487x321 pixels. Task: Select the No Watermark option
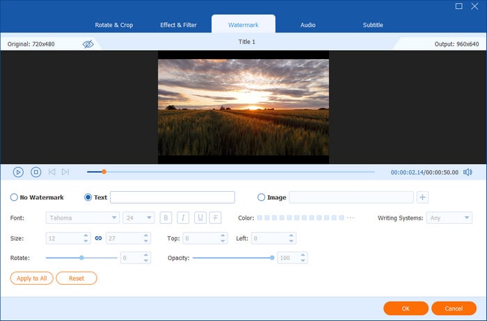point(15,197)
